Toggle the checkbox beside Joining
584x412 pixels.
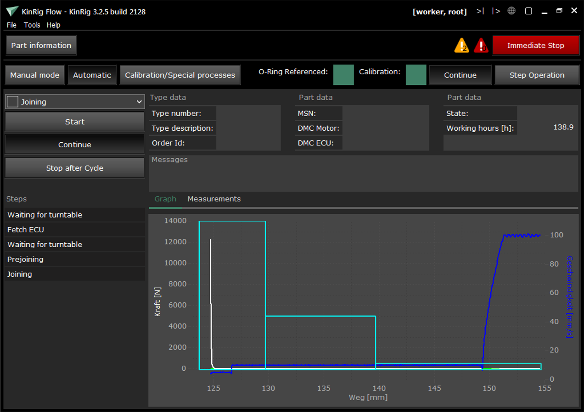(x=13, y=102)
